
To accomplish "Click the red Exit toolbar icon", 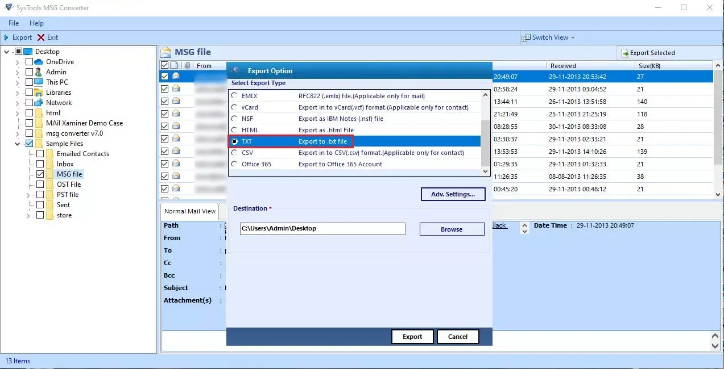I will (x=40, y=37).
